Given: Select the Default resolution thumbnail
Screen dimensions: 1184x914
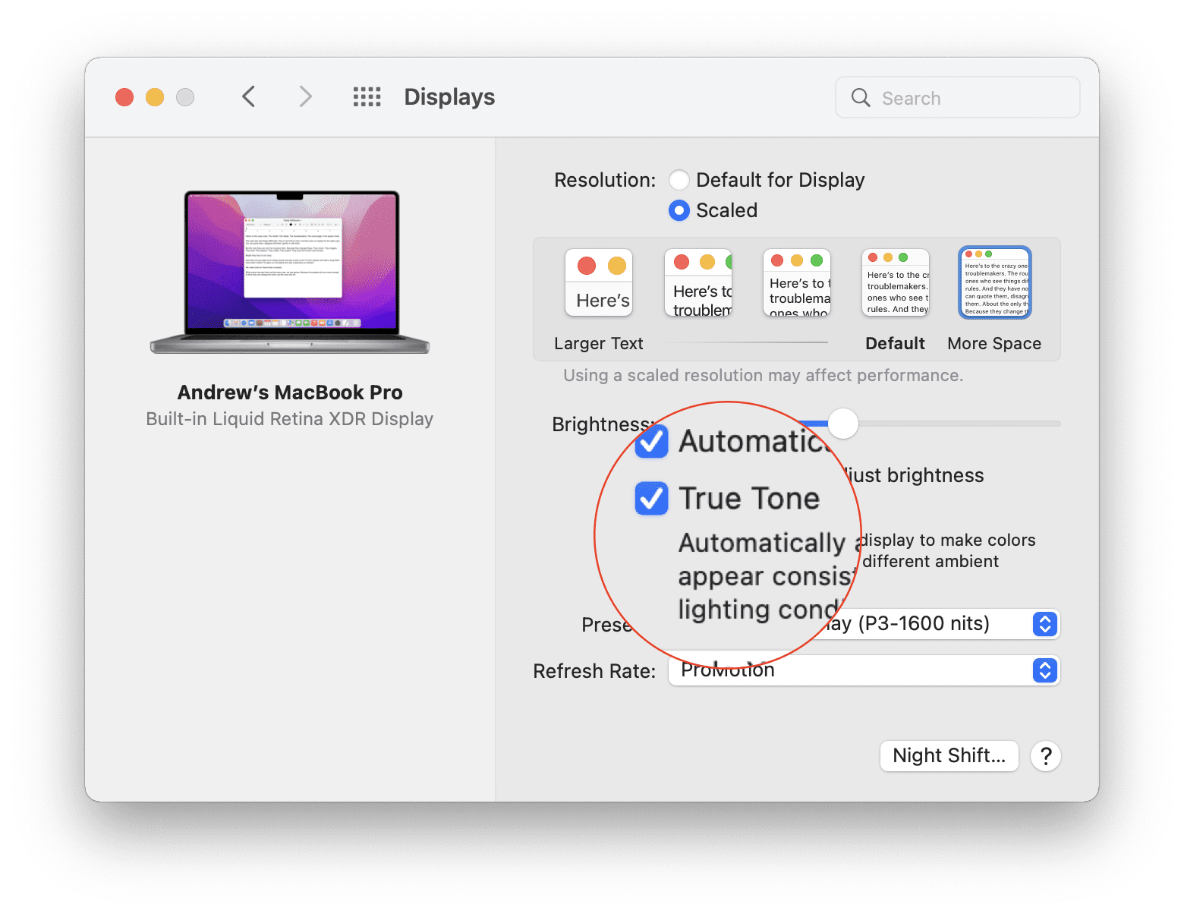Looking at the screenshot, I should [896, 282].
